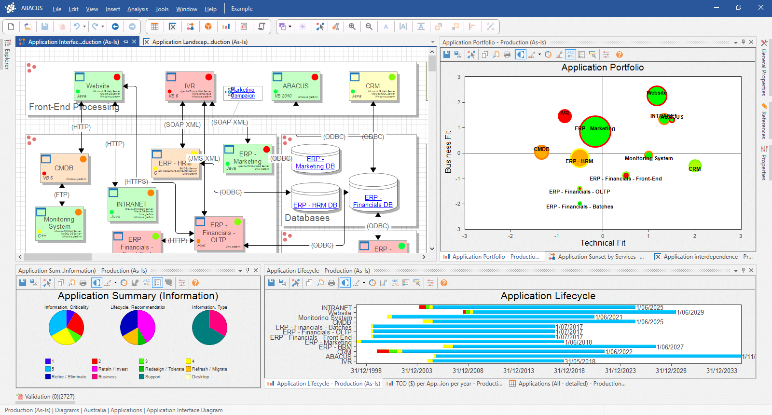
Task: Open the Analysis menu
Action: (138, 9)
